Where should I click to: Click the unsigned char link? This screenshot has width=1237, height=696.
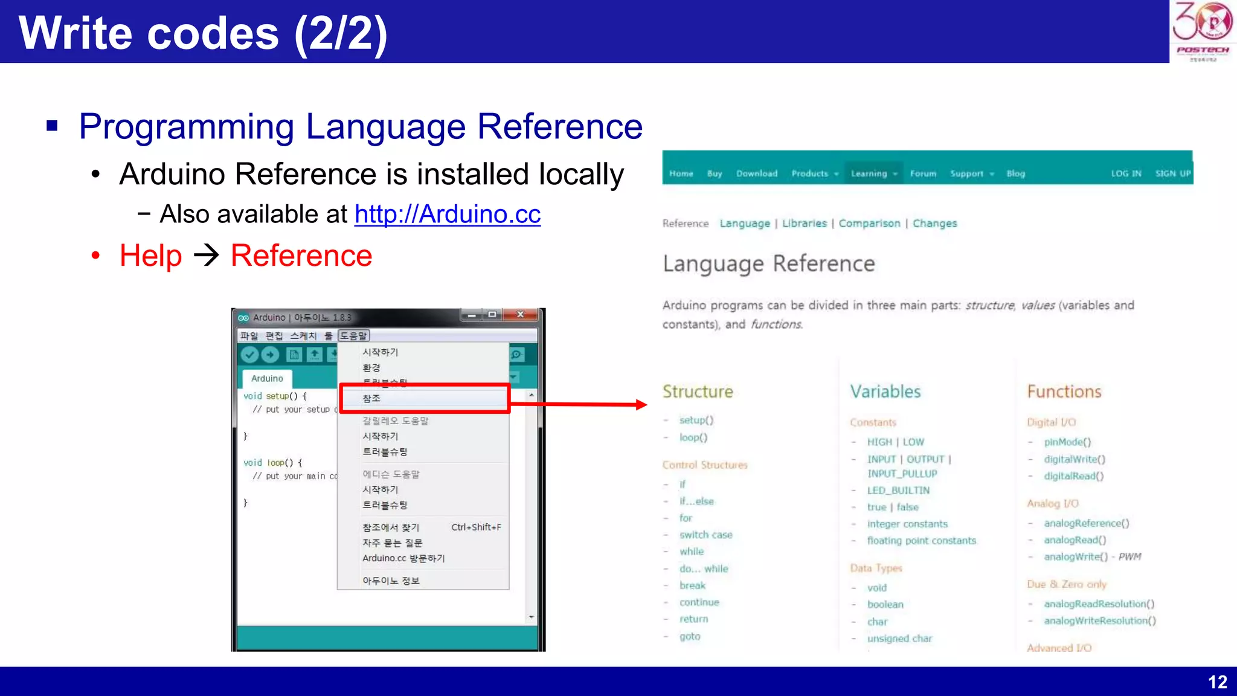[899, 639]
